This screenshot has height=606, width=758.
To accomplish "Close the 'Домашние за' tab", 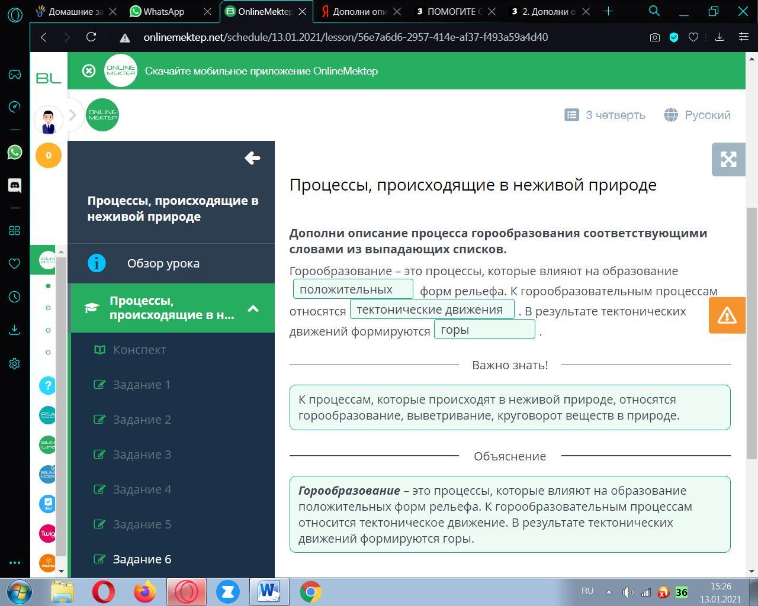I will coord(113,11).
